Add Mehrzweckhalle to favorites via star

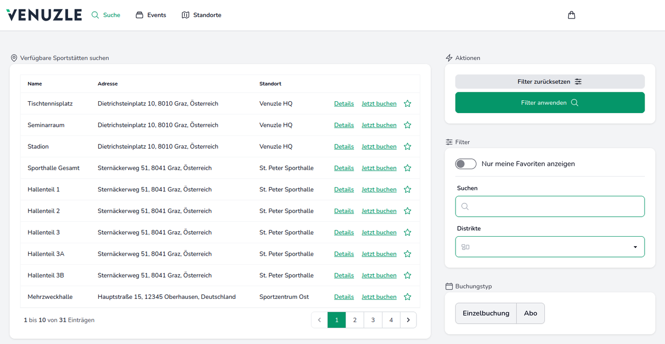point(407,297)
